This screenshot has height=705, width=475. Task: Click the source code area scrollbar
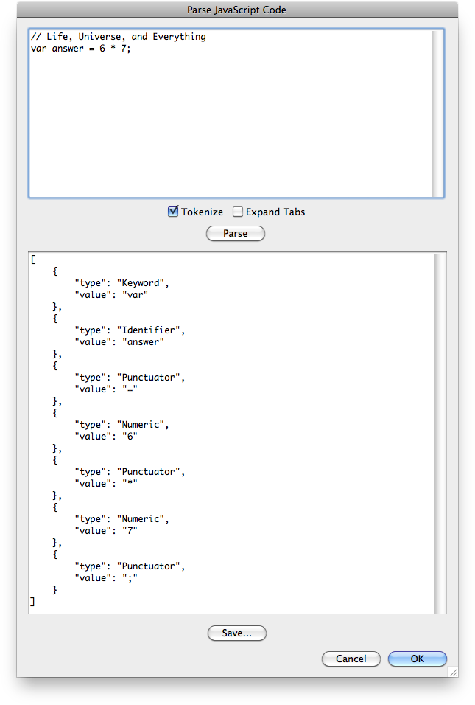[437, 114]
